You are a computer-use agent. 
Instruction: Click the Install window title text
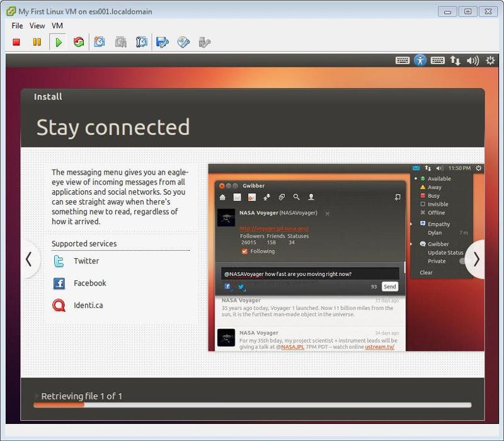pyautogui.click(x=48, y=97)
